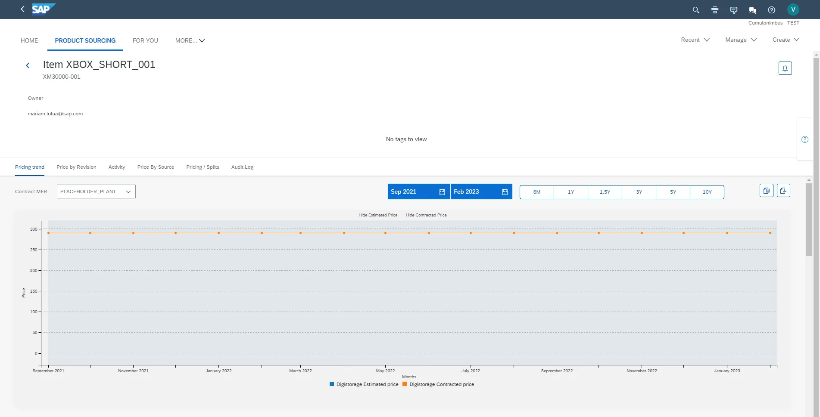The width and height of the screenshot is (820, 417).
Task: Click Item XBOX_SHORT_001 title
Action: [99, 65]
